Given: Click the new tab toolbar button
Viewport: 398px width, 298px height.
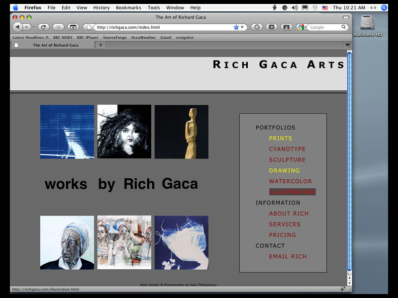Looking at the screenshot, I should [73, 27].
